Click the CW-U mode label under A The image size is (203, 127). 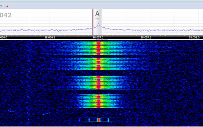click(x=98, y=19)
